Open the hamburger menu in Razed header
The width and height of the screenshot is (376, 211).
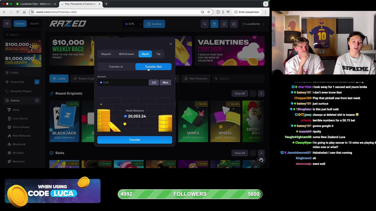click(7, 24)
